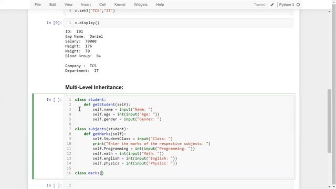
Task: Click the 'Salary: 70000' output line
Action: (81, 41)
